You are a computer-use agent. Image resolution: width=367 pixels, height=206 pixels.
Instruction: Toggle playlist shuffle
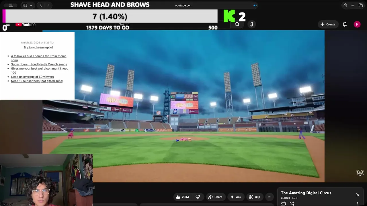click(292, 204)
